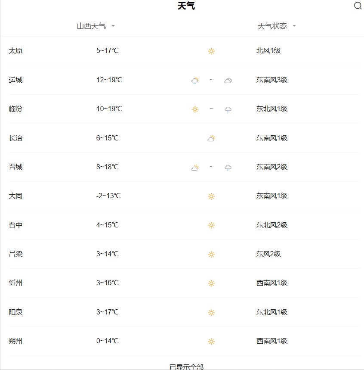Click the sunny icon in 大同 row
364x370 pixels.
211,196
